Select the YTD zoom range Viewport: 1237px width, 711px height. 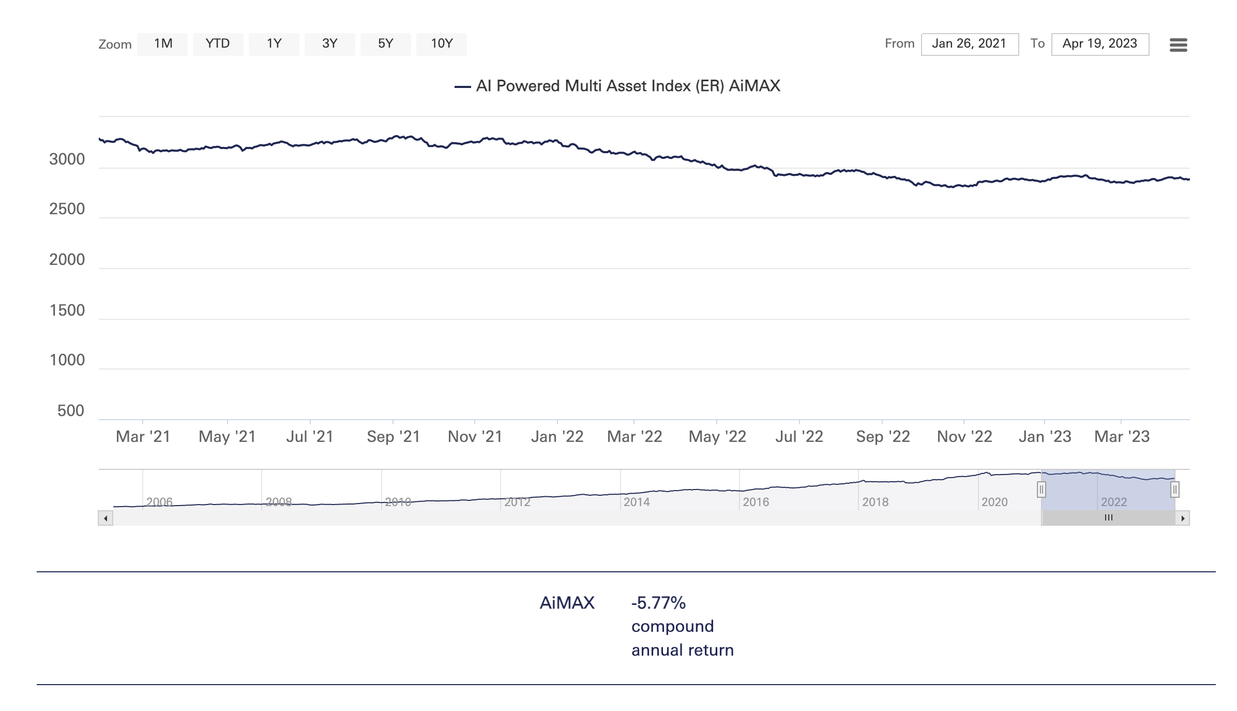click(x=218, y=44)
